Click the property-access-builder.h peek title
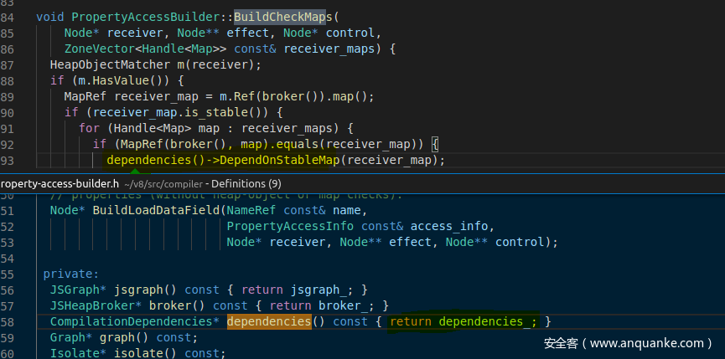 pos(59,183)
